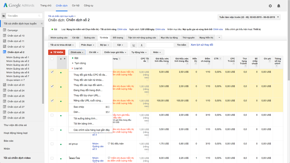
Task: Click the chart toggle icon in the toolbar
Action: click(134, 45)
